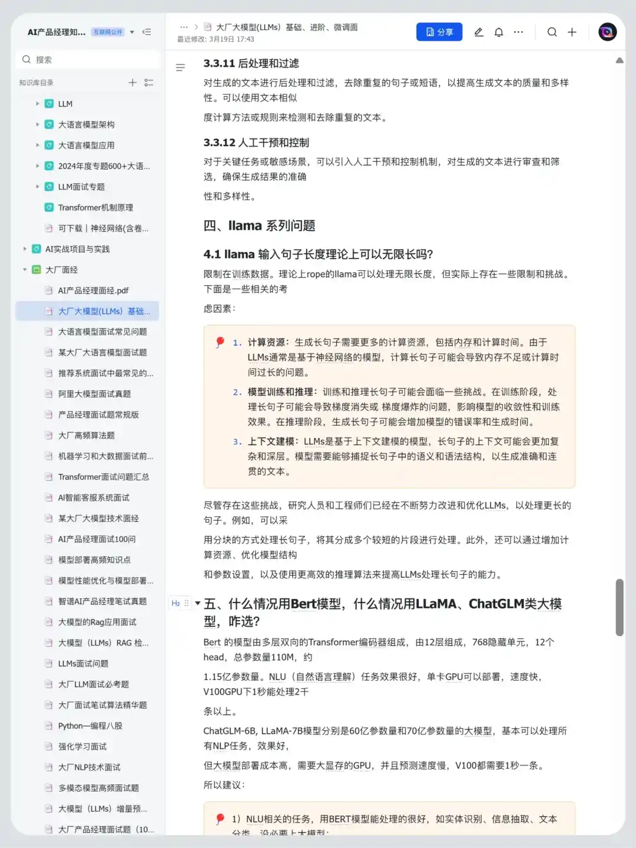This screenshot has height=848, width=636.
Task: Click the document icon before the page title
Action: tap(207, 27)
